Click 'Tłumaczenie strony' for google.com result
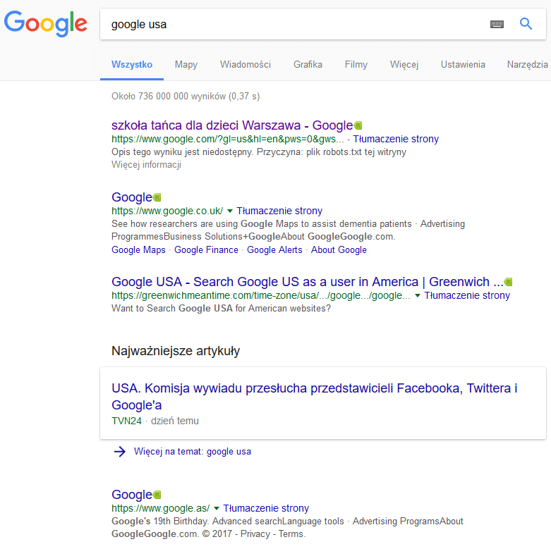The height and width of the screenshot is (549, 551). 396,139
